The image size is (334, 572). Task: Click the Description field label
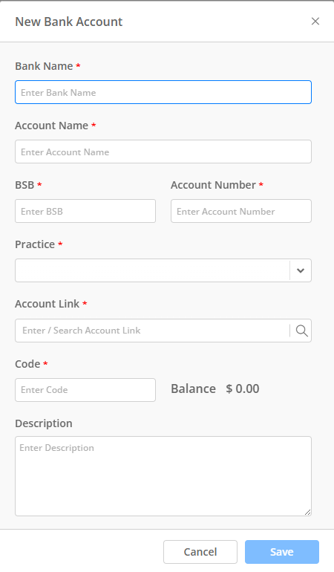click(44, 423)
